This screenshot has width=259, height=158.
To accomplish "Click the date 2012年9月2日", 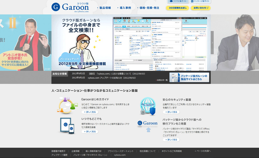I will click(x=78, y=78).
